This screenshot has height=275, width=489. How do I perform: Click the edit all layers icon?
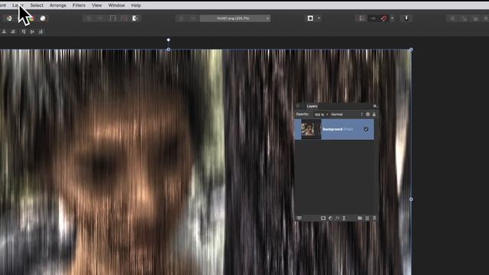(299, 218)
